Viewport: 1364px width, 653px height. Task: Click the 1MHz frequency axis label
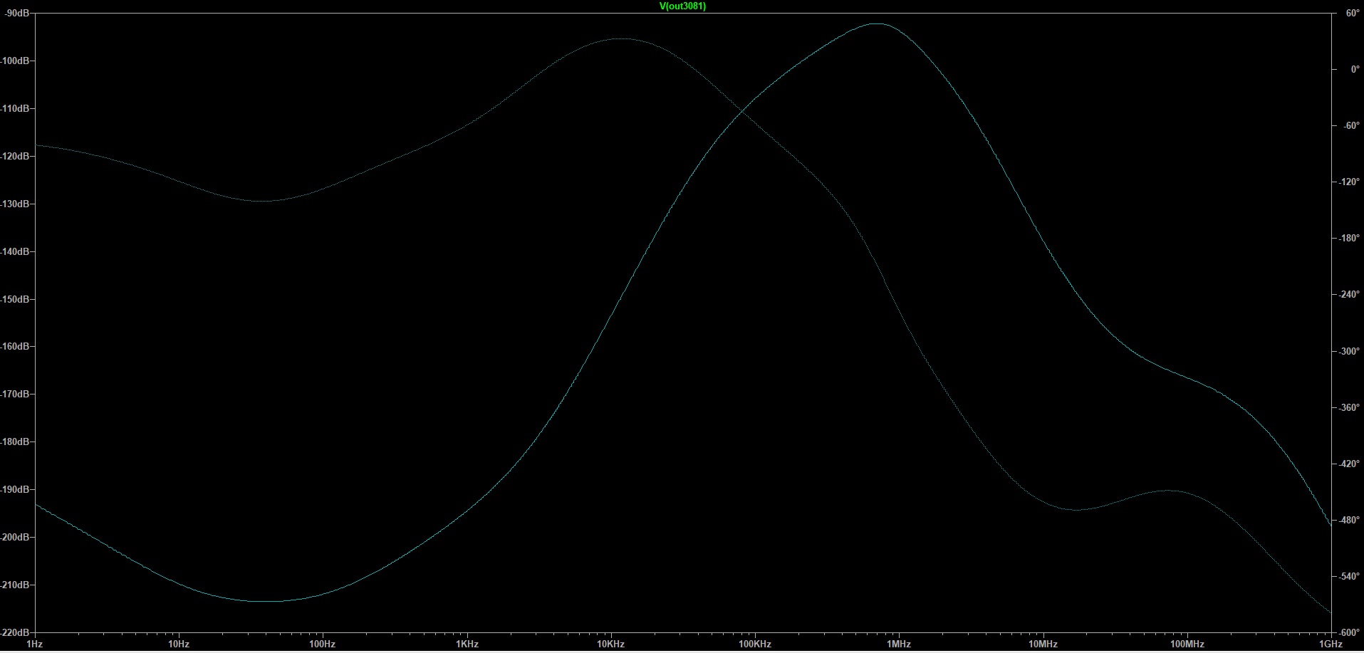tap(899, 644)
